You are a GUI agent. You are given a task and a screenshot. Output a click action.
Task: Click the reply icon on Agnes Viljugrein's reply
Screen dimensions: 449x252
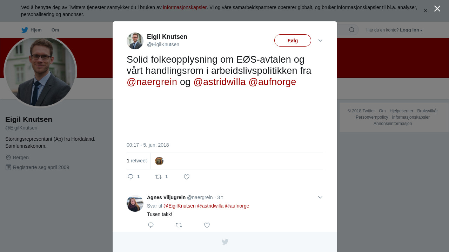pyautogui.click(x=151, y=225)
